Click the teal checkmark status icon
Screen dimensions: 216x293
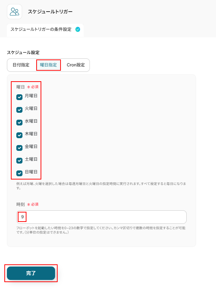coord(78,29)
